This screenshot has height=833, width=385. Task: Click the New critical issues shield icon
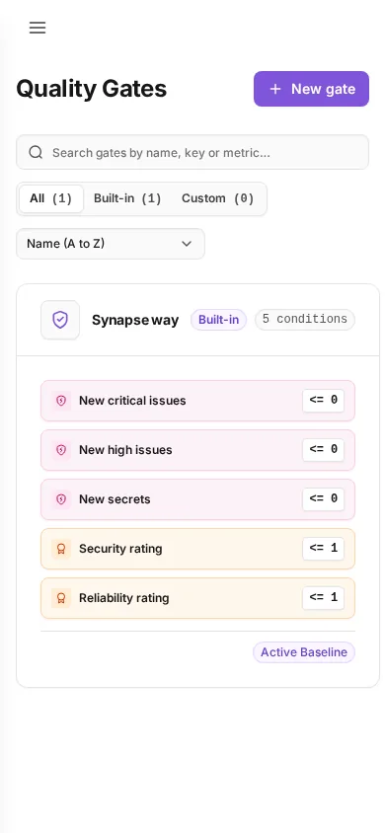pyautogui.click(x=61, y=401)
